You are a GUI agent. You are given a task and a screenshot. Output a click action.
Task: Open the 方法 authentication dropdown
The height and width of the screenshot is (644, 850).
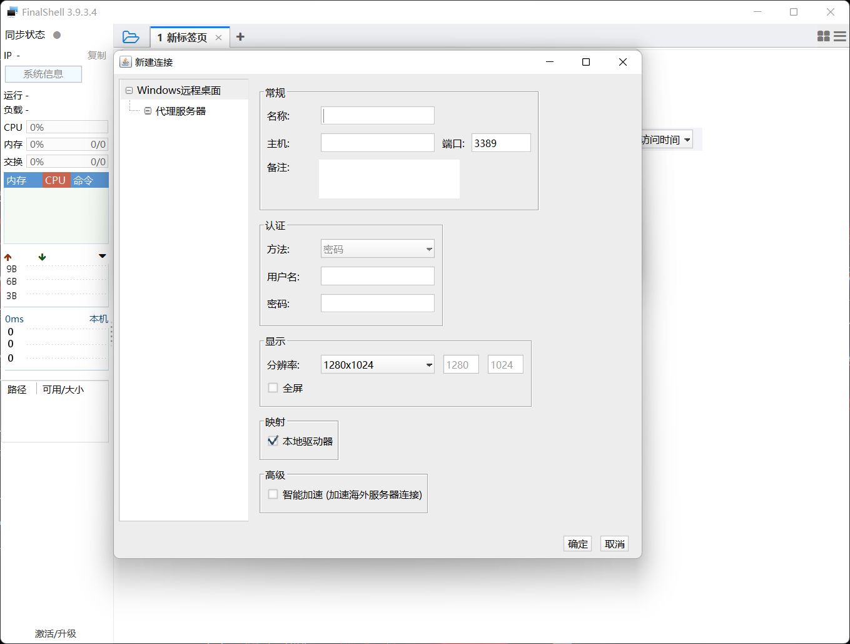pos(378,249)
